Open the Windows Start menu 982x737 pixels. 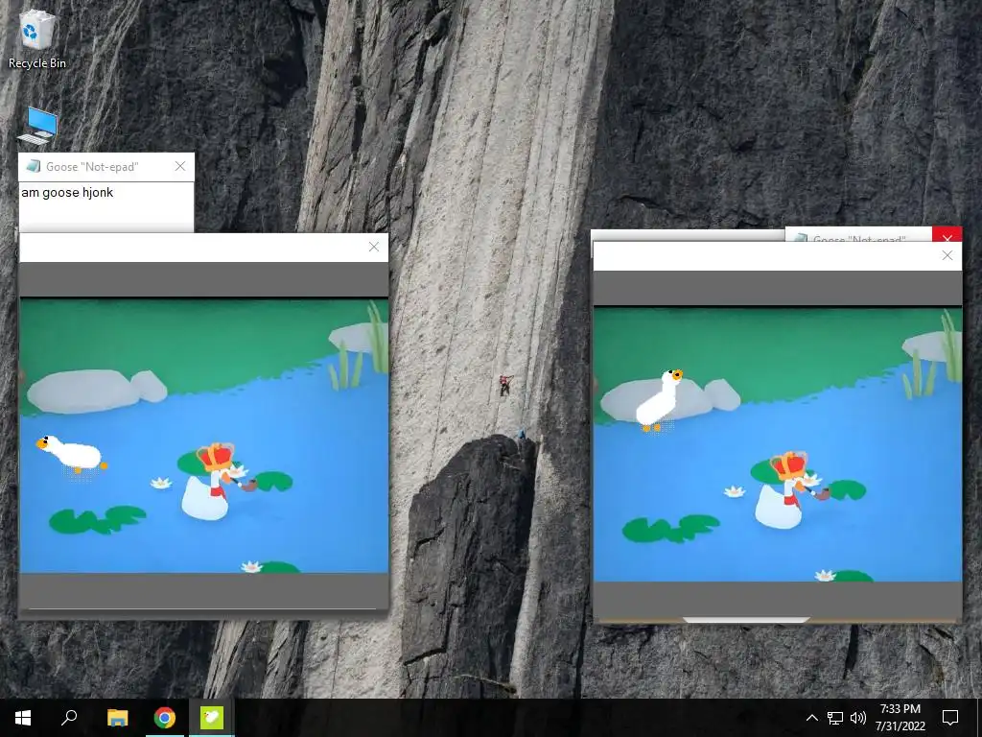(x=23, y=718)
